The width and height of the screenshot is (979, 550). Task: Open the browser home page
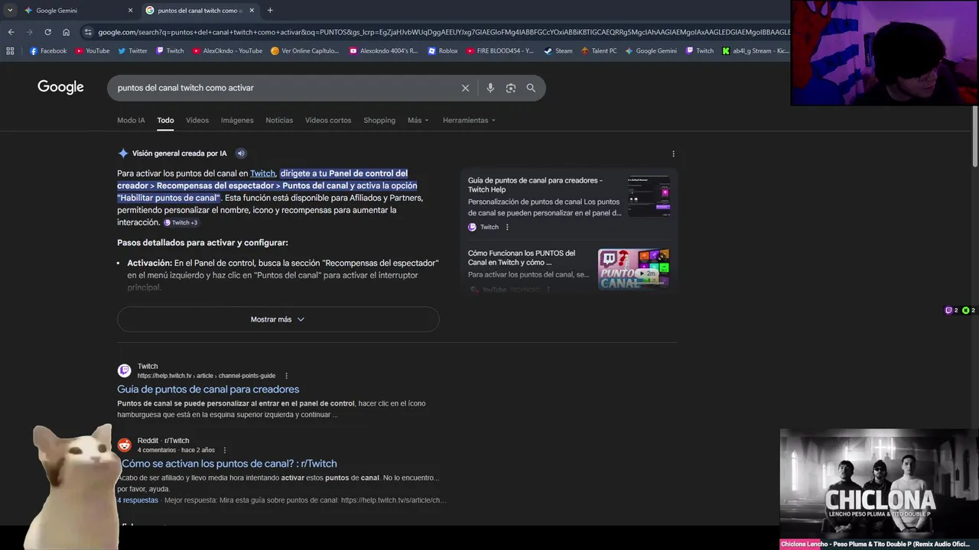click(x=66, y=32)
